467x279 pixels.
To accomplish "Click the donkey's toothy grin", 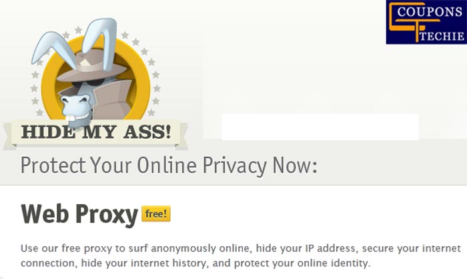I will pos(79,117).
